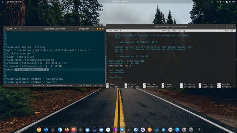
Task: Select the '*Document 1 sans titre' title
Action: 54,29
